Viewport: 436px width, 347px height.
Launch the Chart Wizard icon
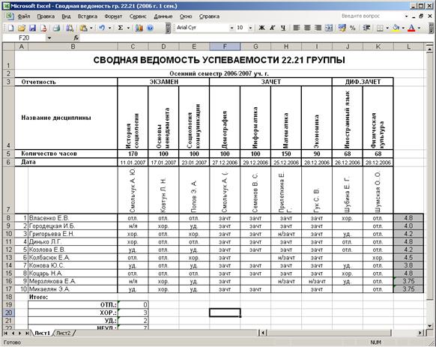139,28
